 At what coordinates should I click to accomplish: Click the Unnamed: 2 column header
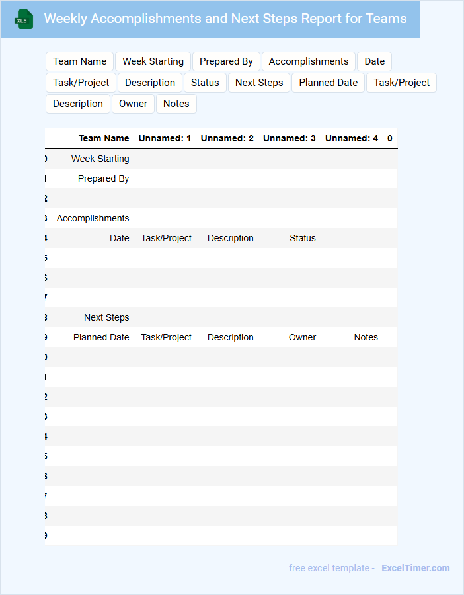[x=227, y=139]
